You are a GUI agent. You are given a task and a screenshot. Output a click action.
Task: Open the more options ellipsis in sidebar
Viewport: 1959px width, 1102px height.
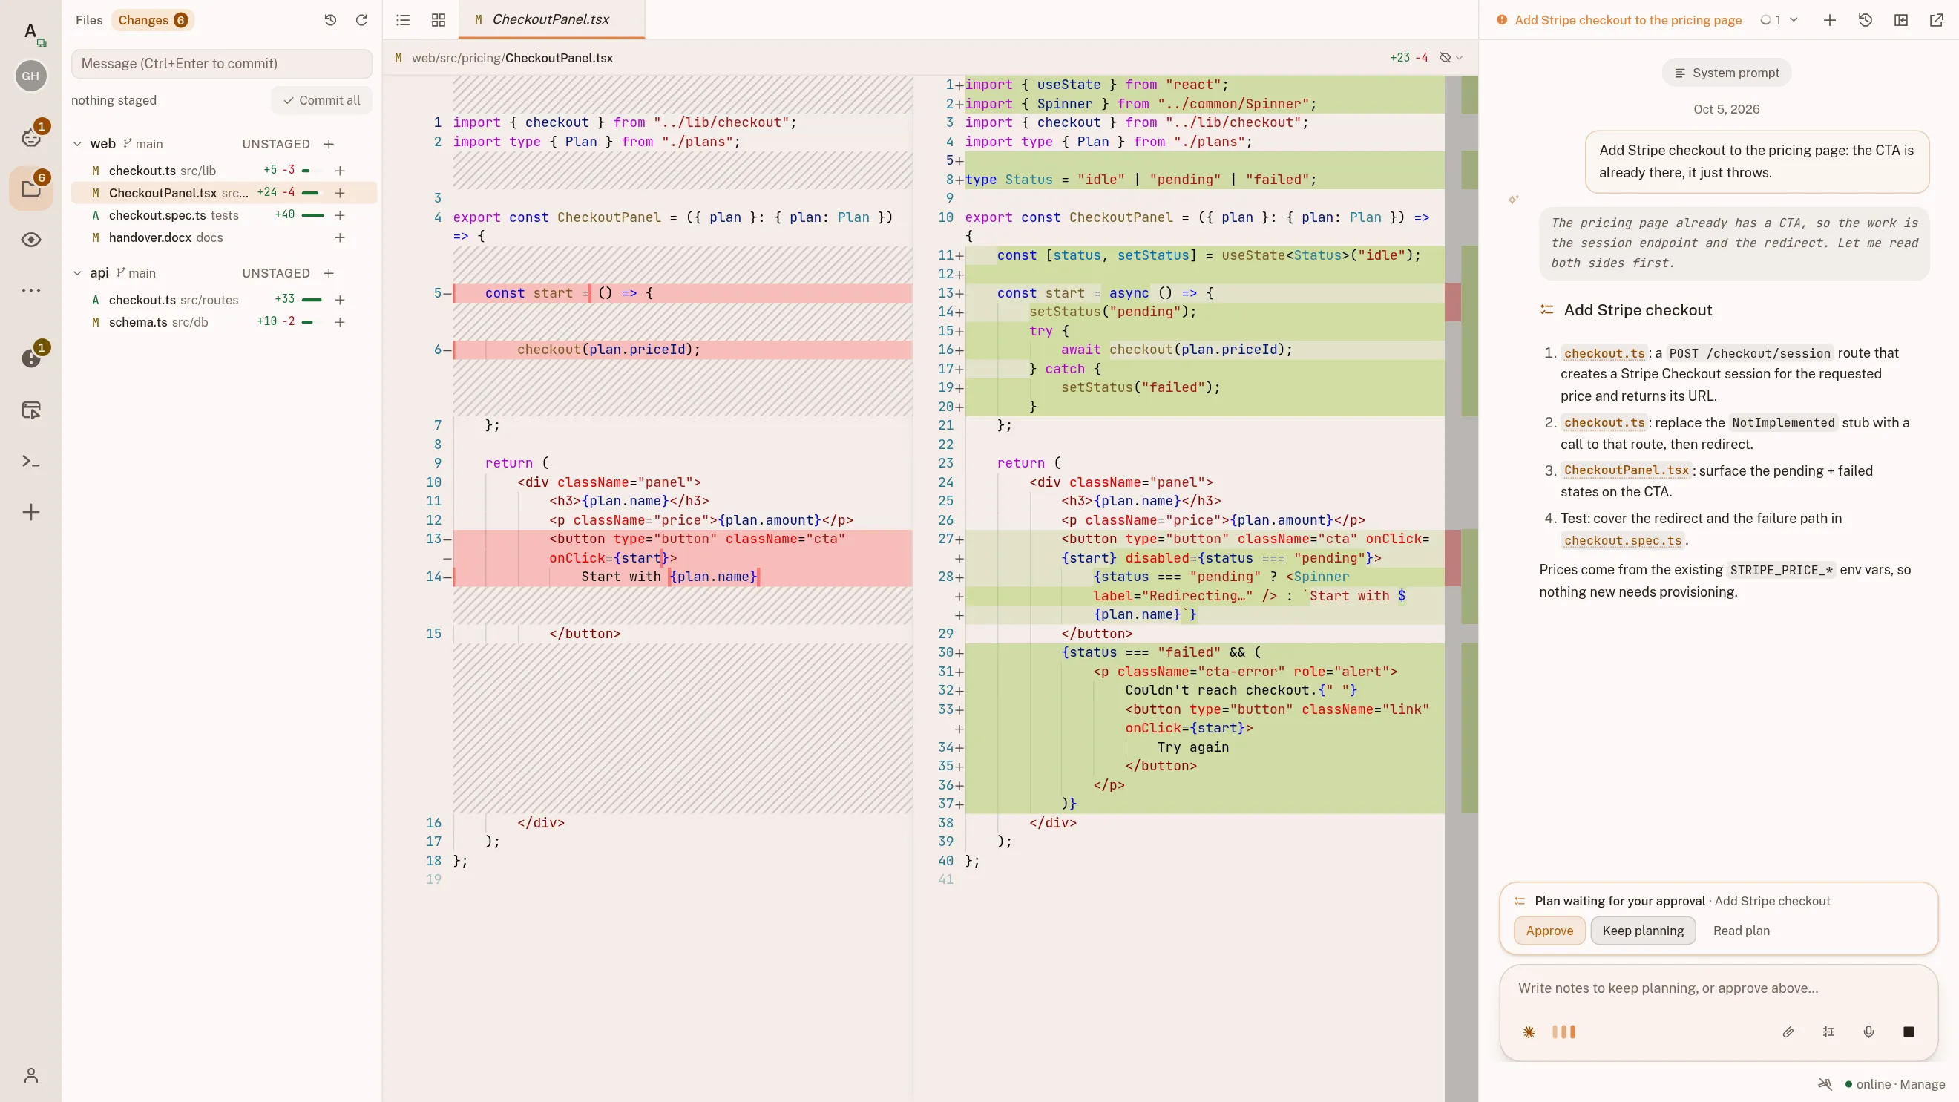(31, 289)
